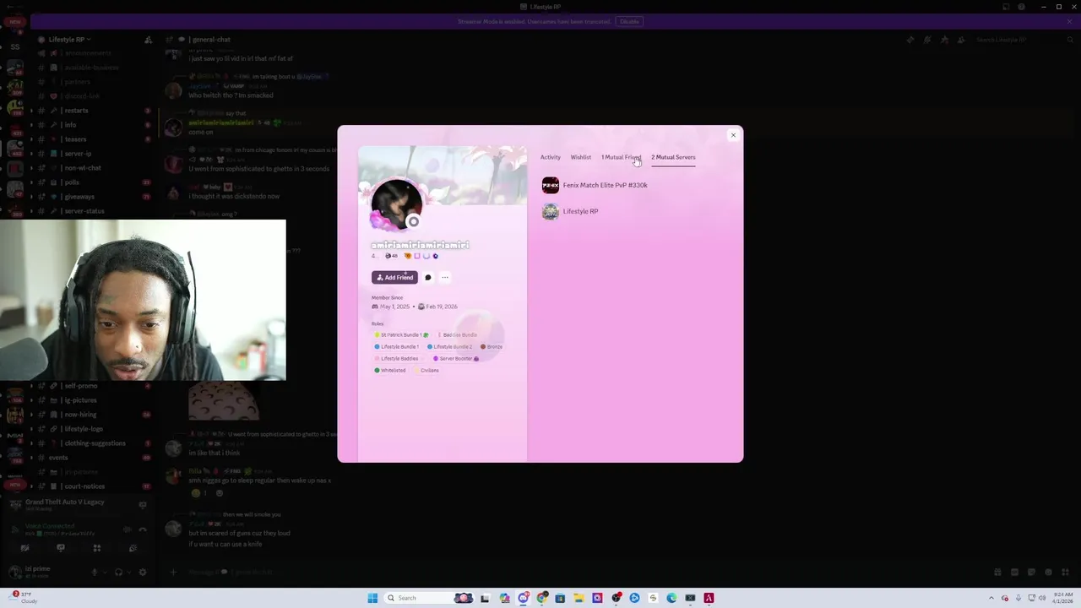Click the share screen icon in voice panel
This screenshot has width=1081, height=608.
pyautogui.click(x=60, y=548)
